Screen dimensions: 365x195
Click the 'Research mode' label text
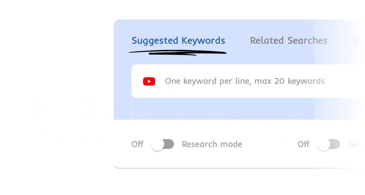pyautogui.click(x=212, y=144)
